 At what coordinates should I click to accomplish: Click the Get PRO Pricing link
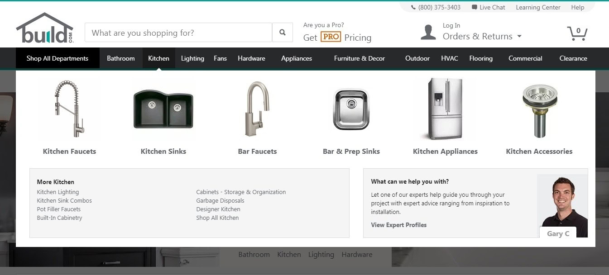[337, 38]
